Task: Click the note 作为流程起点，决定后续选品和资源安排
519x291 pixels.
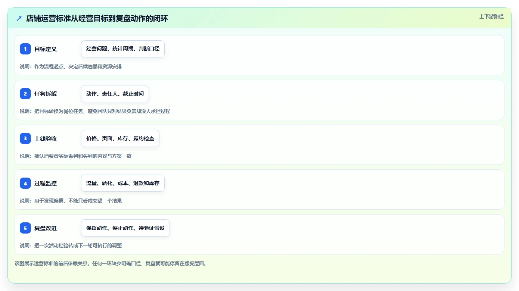Action: pos(71,66)
